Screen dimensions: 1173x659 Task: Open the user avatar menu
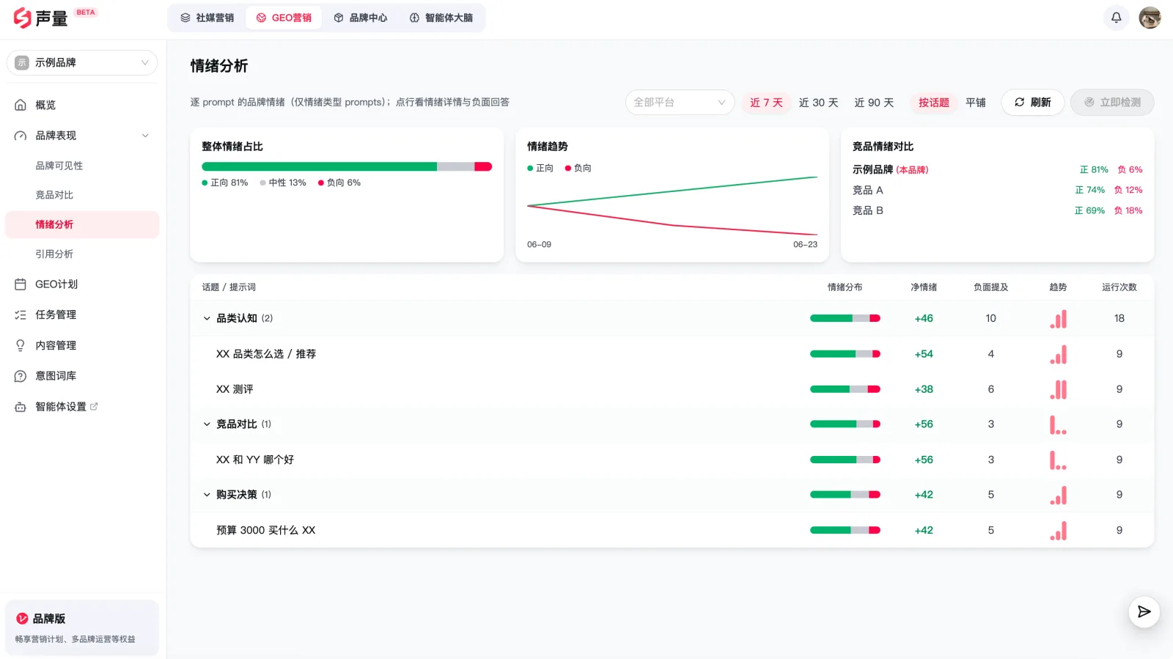[1150, 18]
